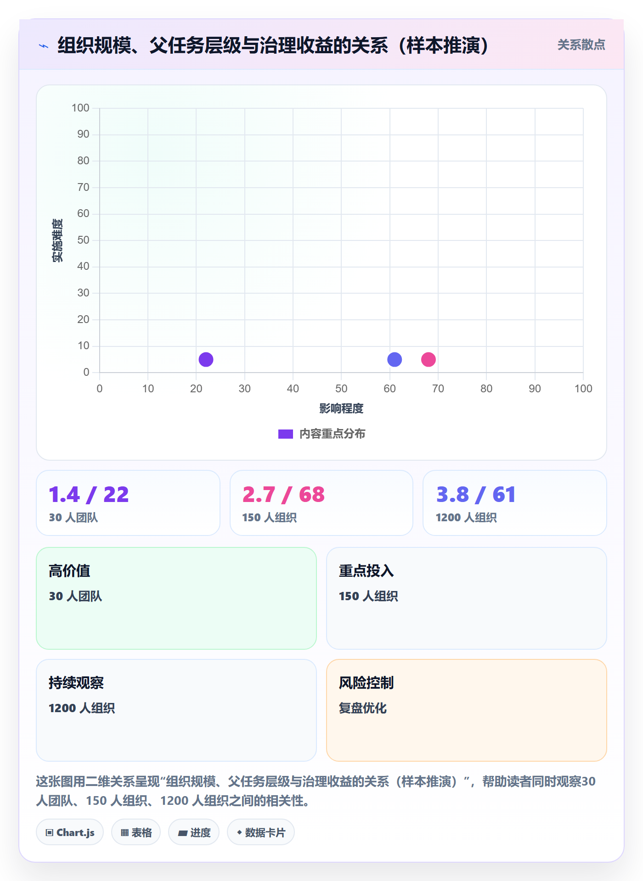Select the 1.4 / 22 data card
The width and height of the screenshot is (643, 881).
coord(128,502)
